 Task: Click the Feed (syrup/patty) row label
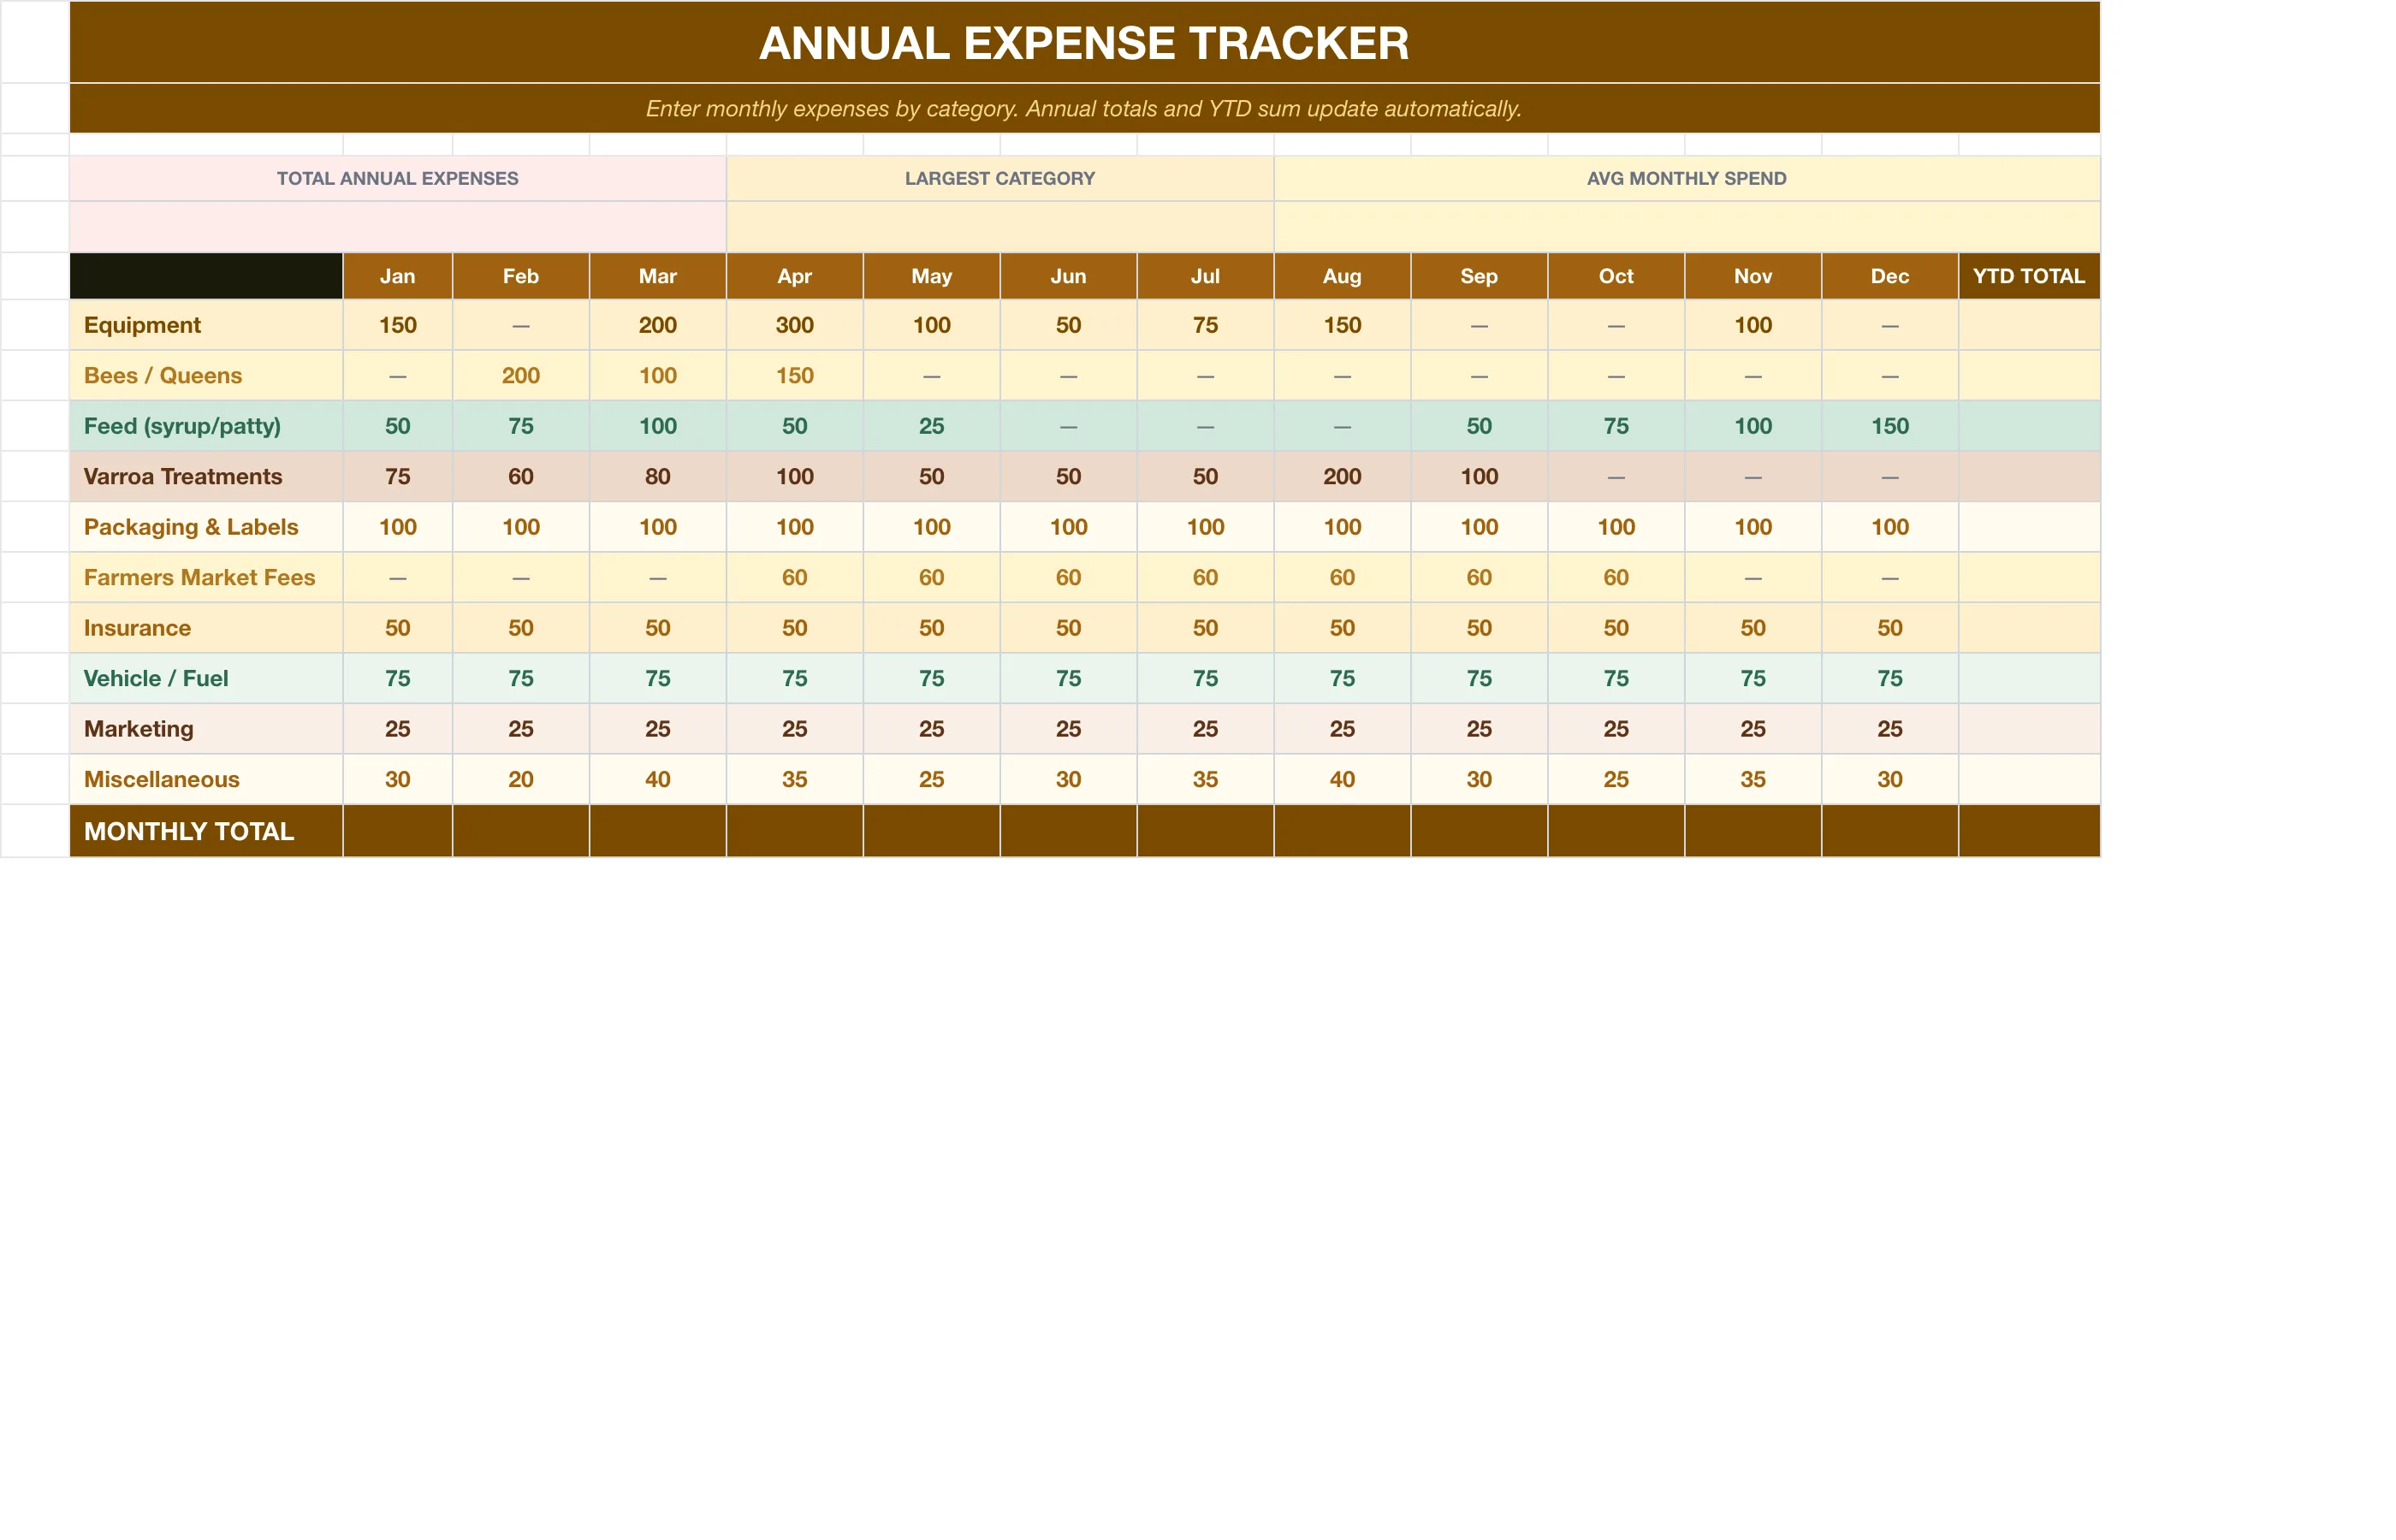(206, 426)
